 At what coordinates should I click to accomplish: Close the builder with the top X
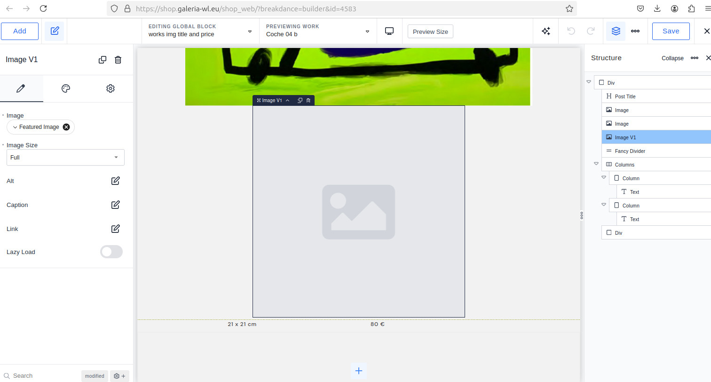pos(706,31)
